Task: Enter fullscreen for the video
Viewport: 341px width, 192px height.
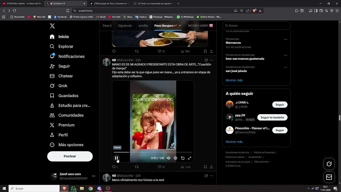Action: coord(189,158)
